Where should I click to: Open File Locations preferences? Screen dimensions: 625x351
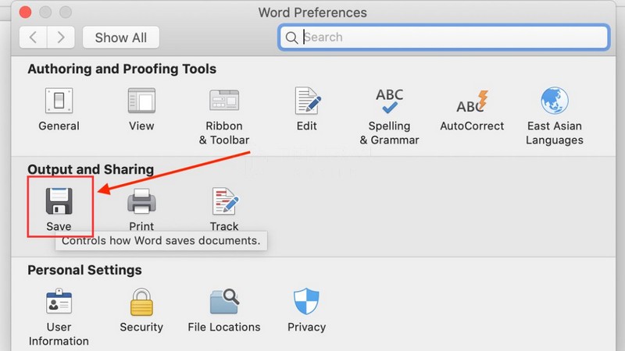click(x=224, y=302)
